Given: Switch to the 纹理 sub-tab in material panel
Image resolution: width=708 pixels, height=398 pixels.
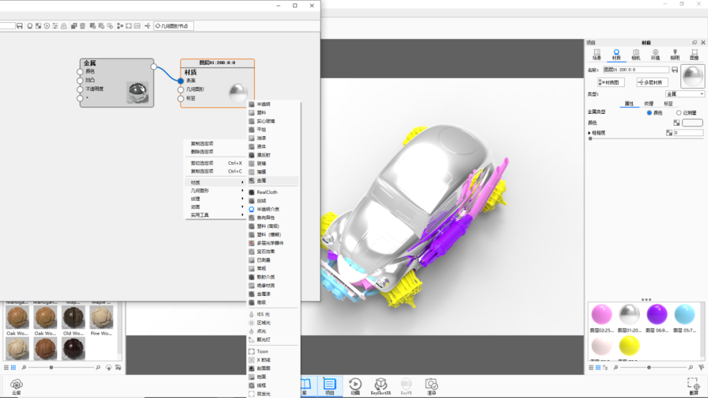Looking at the screenshot, I should click(649, 103).
